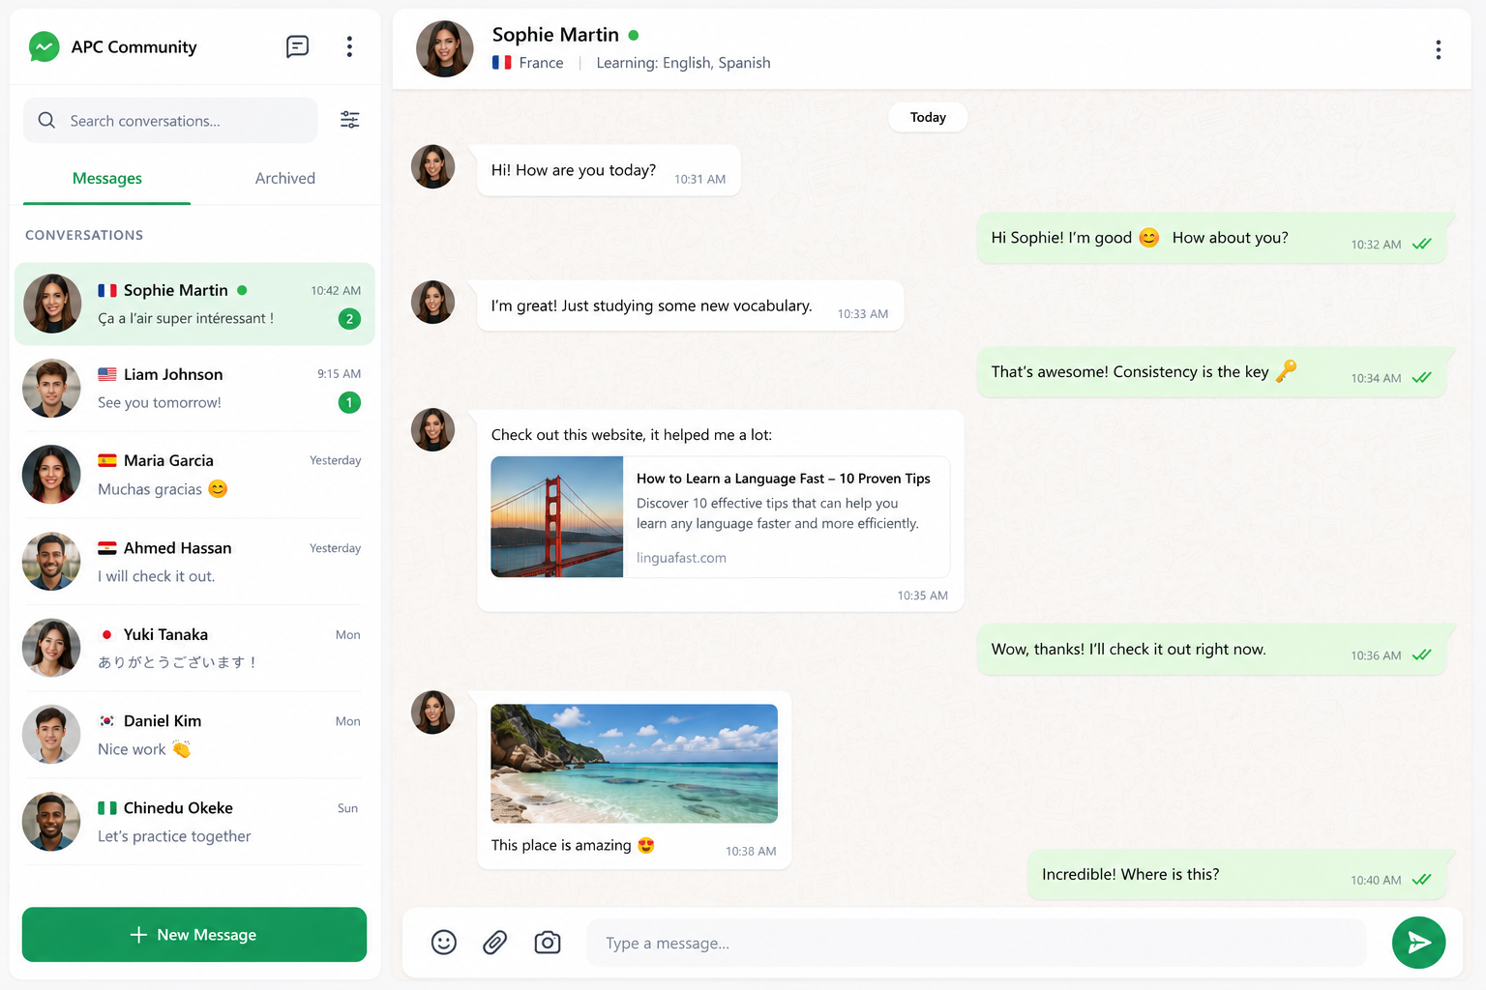Click Yuki Tanaka's avatar in list

[x=51, y=648]
